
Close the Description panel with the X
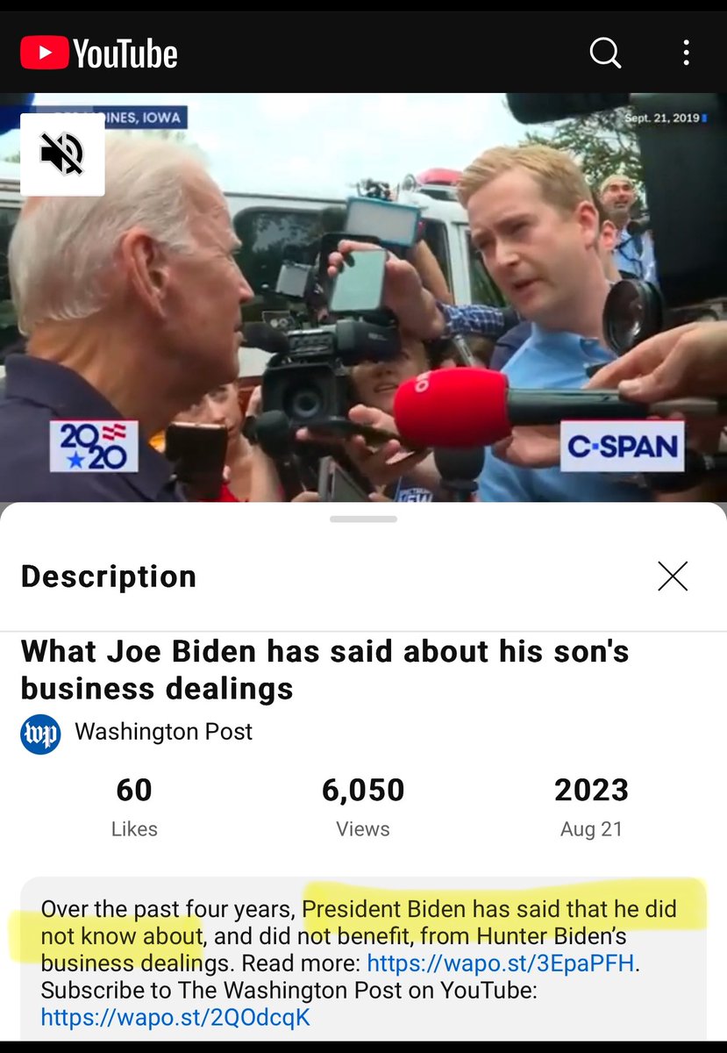pos(673,576)
